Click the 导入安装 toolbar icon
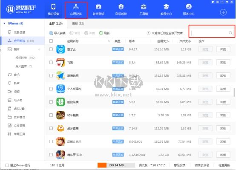 [x=51, y=33]
